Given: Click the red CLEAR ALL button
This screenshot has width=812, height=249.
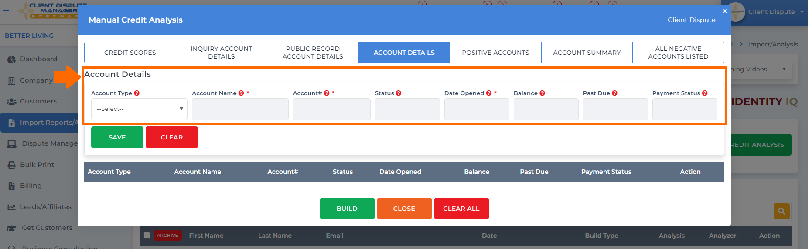Looking at the screenshot, I should [x=461, y=209].
